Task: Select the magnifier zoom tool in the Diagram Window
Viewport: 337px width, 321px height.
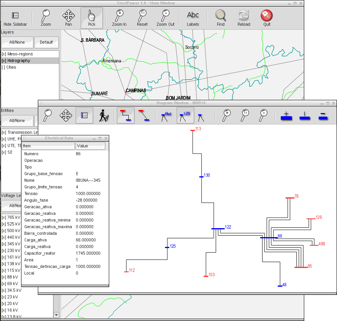Action: (x=48, y=115)
